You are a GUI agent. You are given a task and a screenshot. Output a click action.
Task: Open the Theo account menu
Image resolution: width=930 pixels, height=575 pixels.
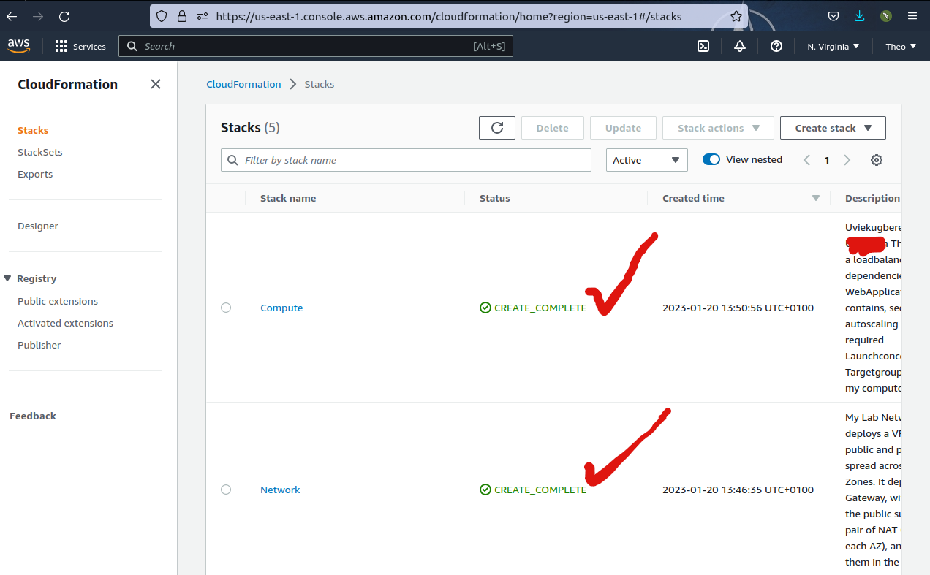[x=901, y=46]
